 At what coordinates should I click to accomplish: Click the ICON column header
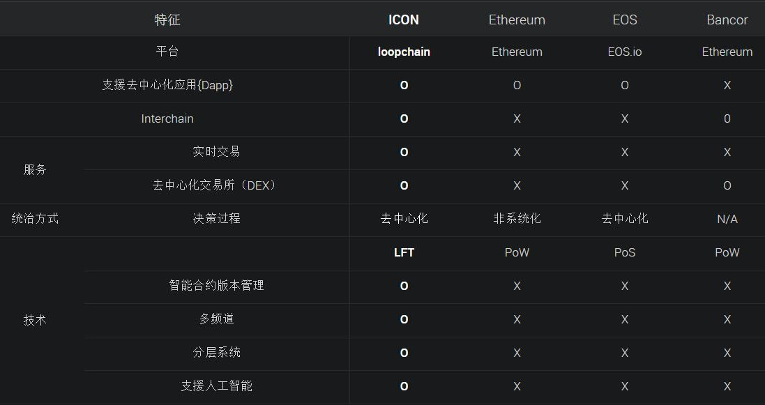(x=404, y=20)
